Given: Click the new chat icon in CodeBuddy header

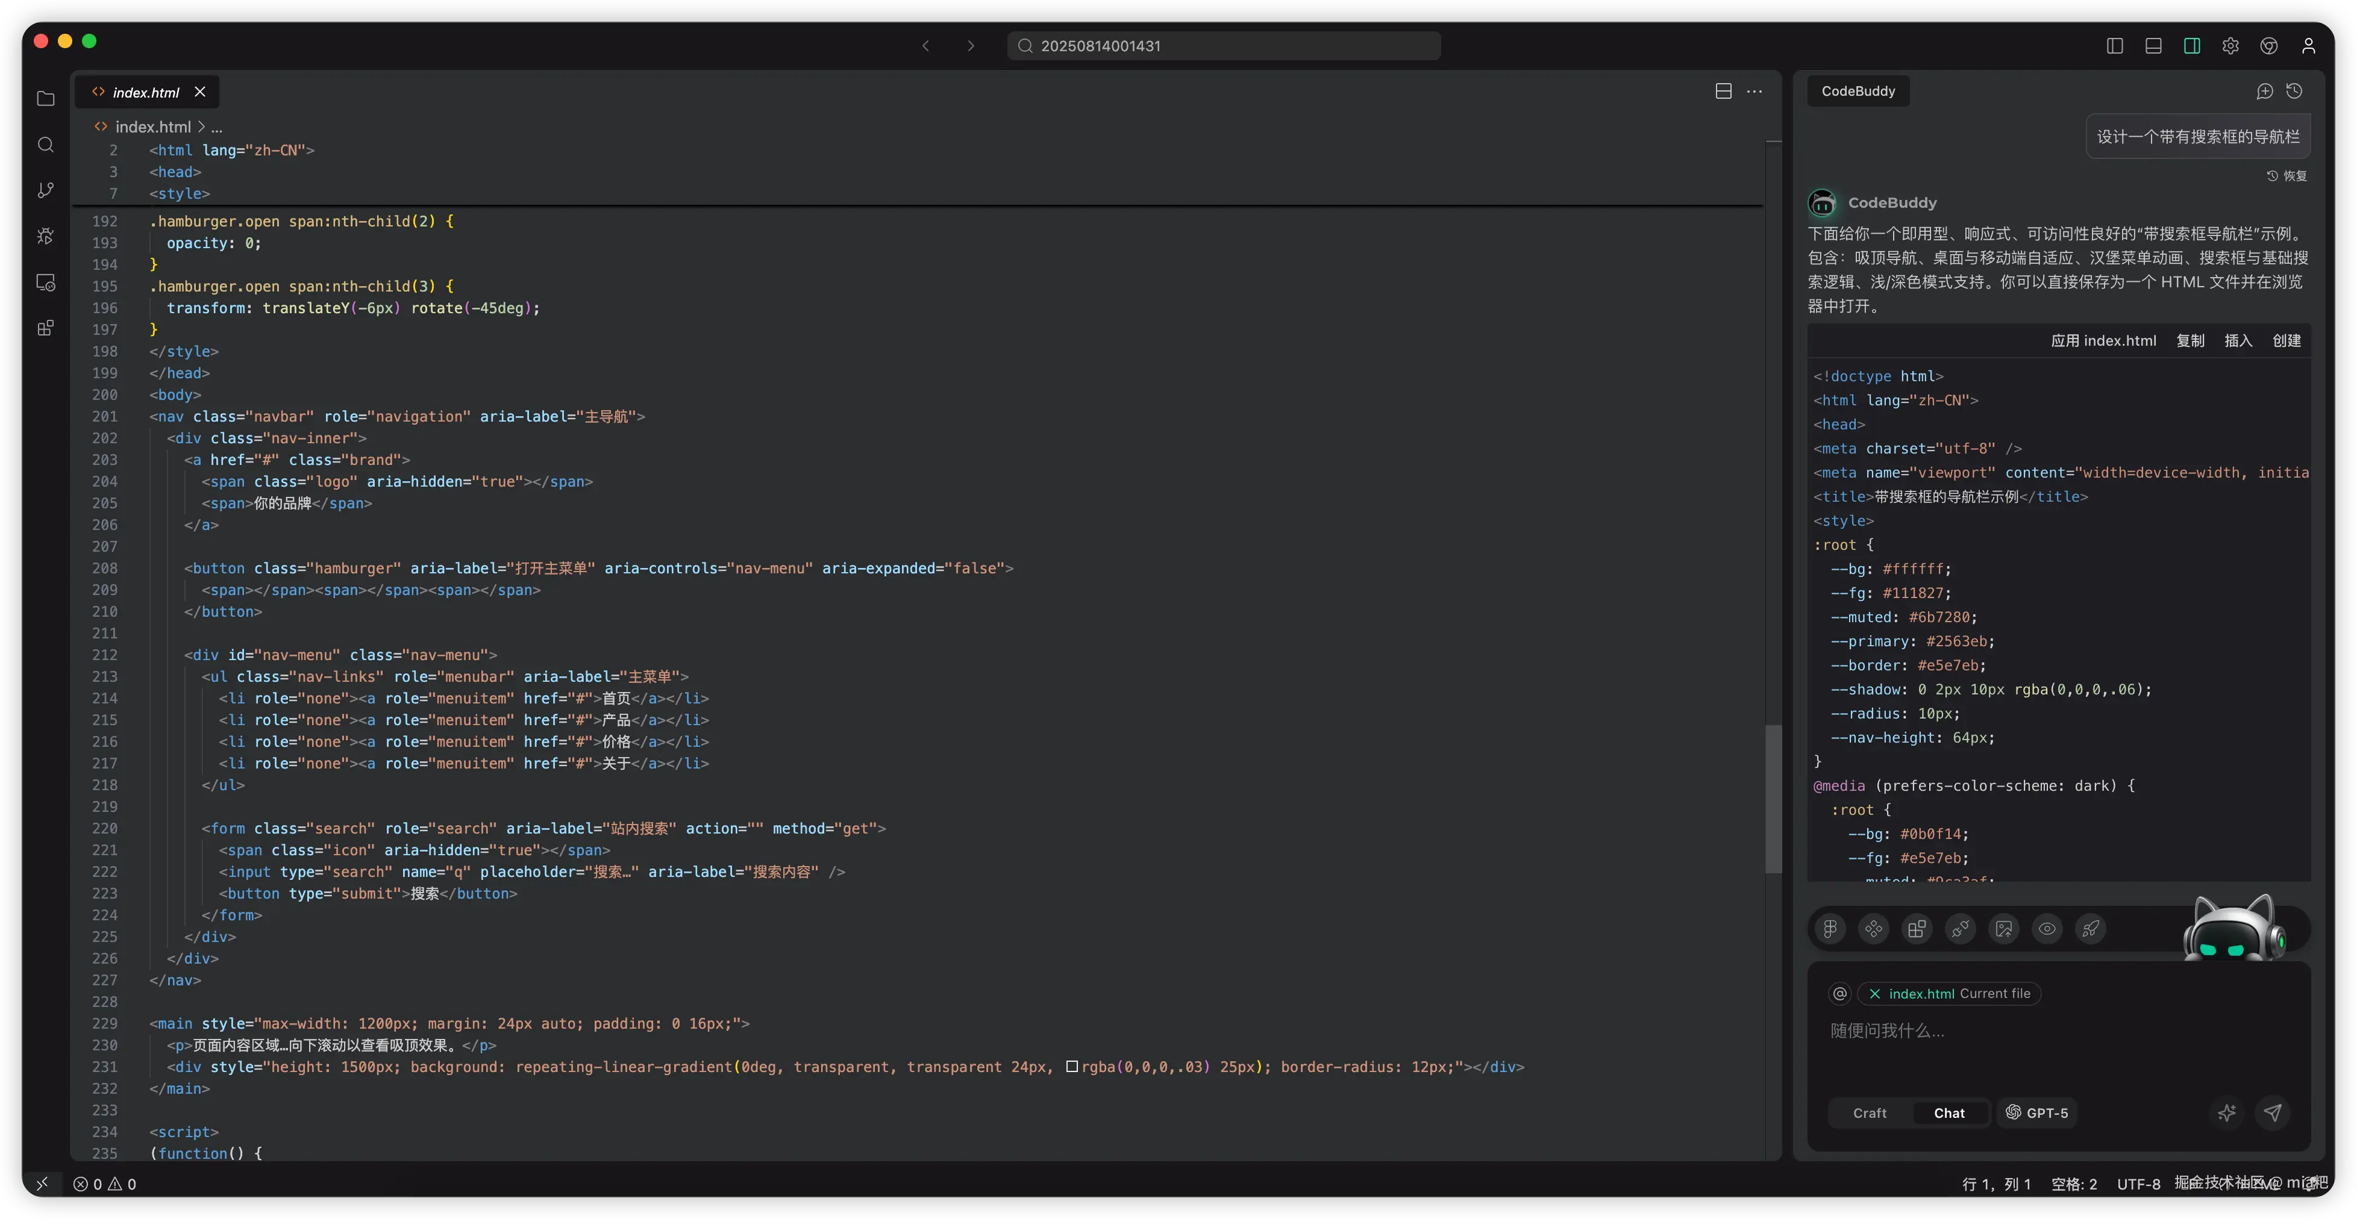Looking at the screenshot, I should [2265, 92].
